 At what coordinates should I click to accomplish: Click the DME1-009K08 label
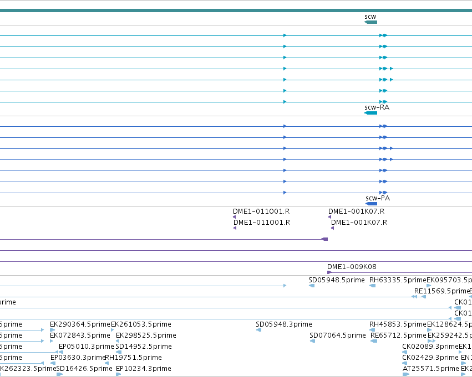coord(352,266)
